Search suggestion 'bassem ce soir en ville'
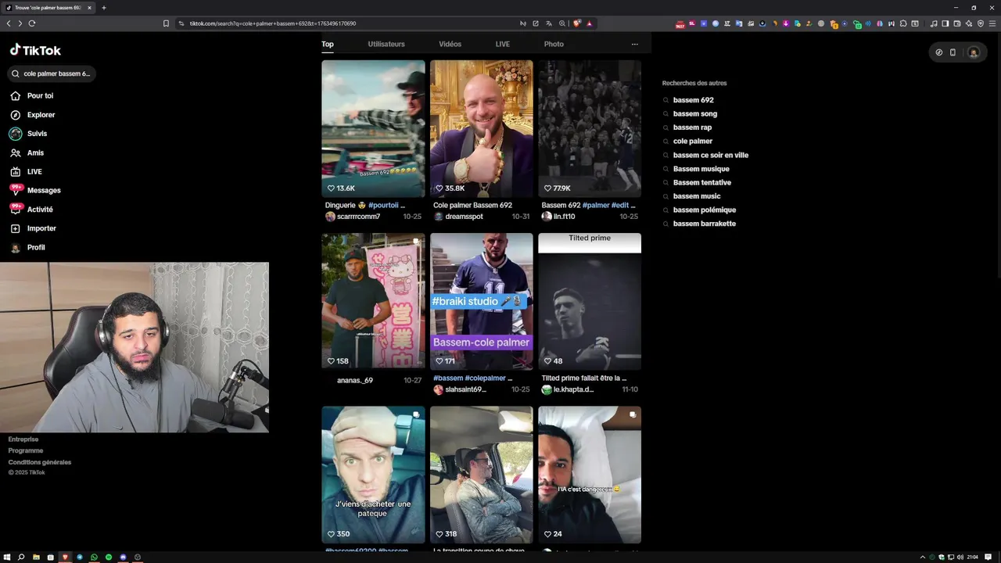Viewport: 1001px width, 563px height. pyautogui.click(x=710, y=155)
